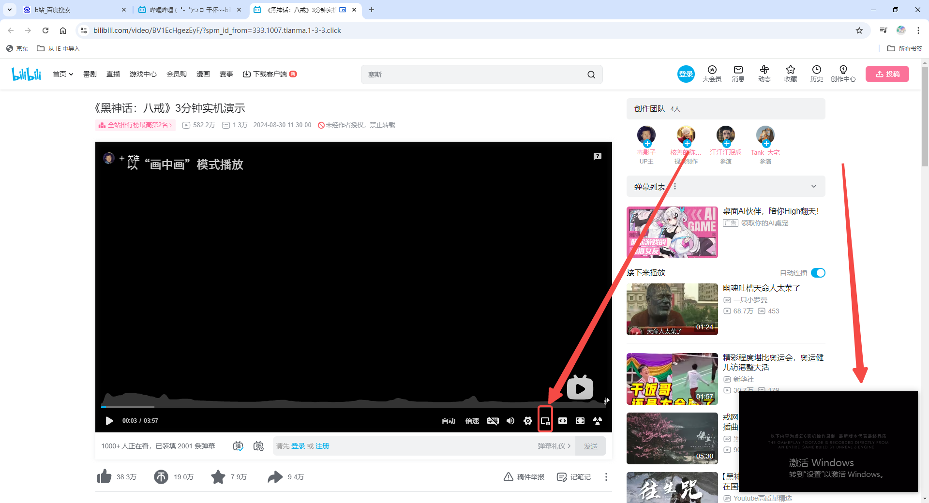This screenshot has height=503, width=929.
Task: Open 动态 feed icon
Action: 764,74
